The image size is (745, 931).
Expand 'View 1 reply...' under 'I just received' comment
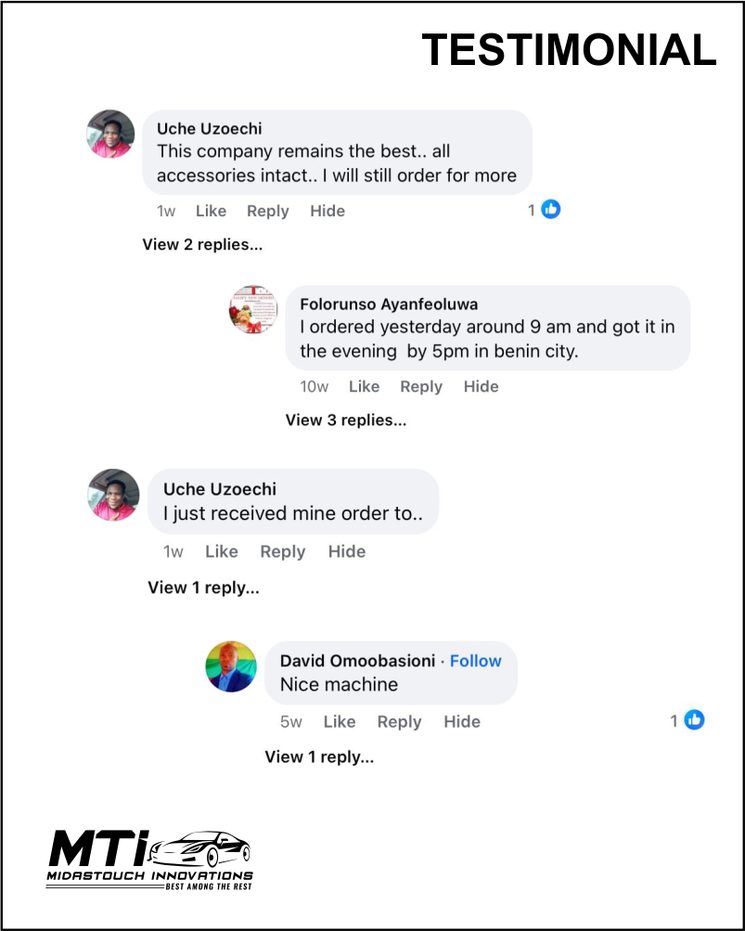(x=203, y=588)
